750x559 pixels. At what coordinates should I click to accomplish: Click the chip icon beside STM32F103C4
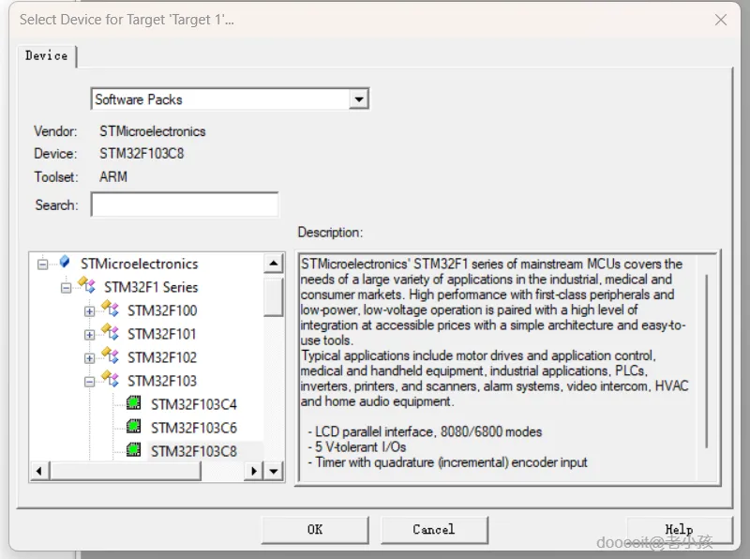(134, 403)
